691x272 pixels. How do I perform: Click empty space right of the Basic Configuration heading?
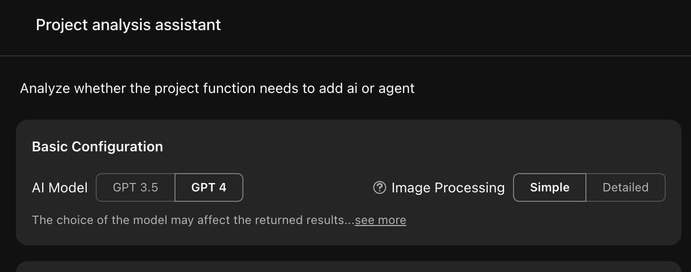pyautogui.click(x=397, y=146)
